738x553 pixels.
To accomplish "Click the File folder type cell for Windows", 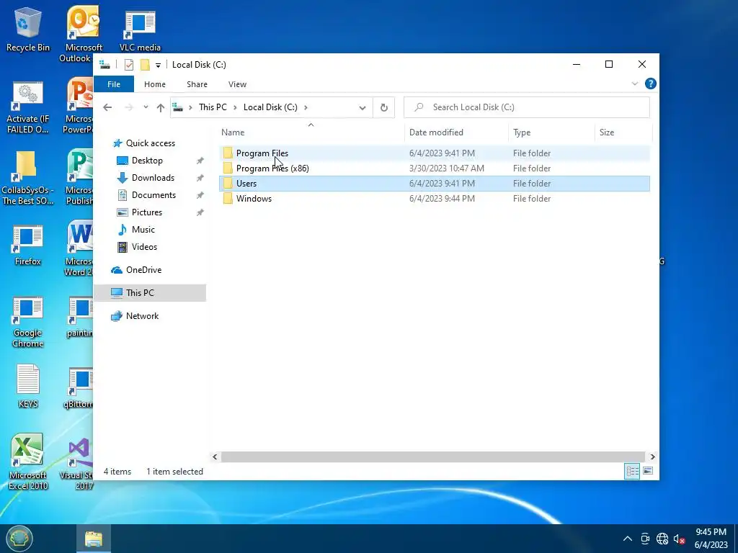I will [x=532, y=199].
